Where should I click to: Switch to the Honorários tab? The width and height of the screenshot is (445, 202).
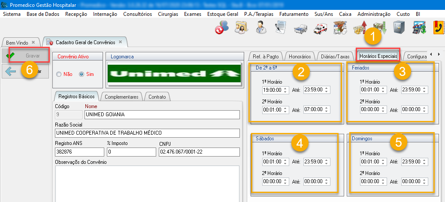[300, 57]
